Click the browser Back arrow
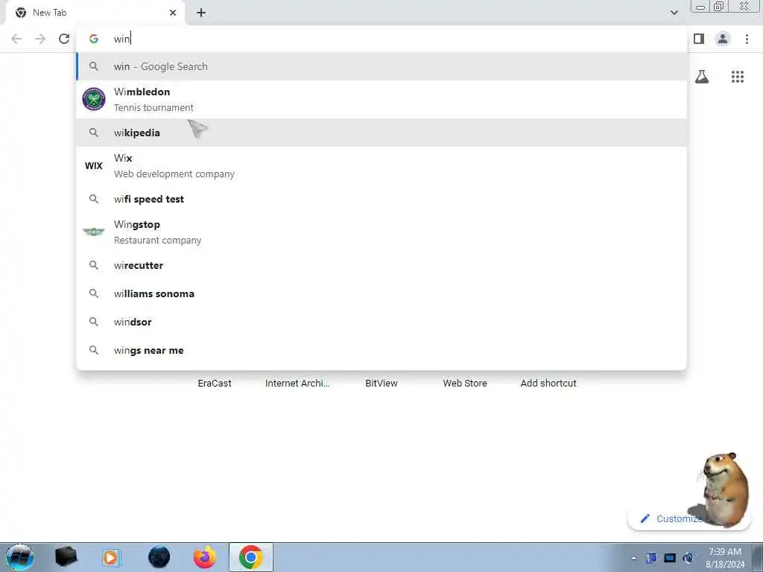Viewport: 763px width, 572px height. pos(16,39)
